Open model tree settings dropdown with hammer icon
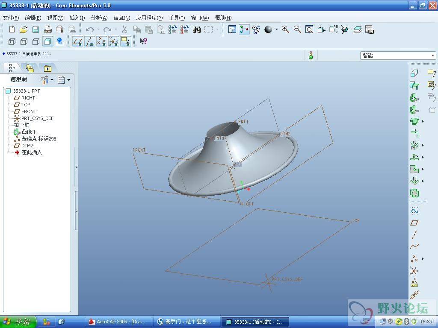 point(47,80)
